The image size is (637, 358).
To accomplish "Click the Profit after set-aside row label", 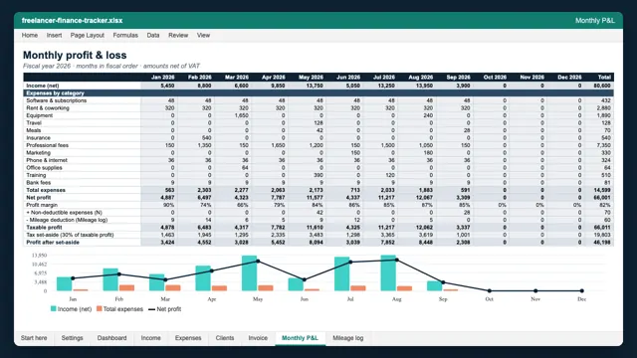I will [53, 243].
